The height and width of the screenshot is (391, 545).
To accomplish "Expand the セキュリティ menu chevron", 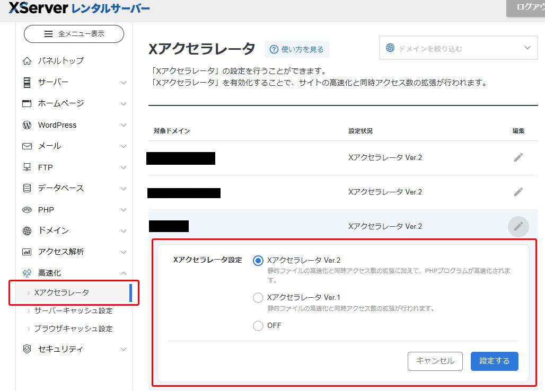I will coord(124,349).
